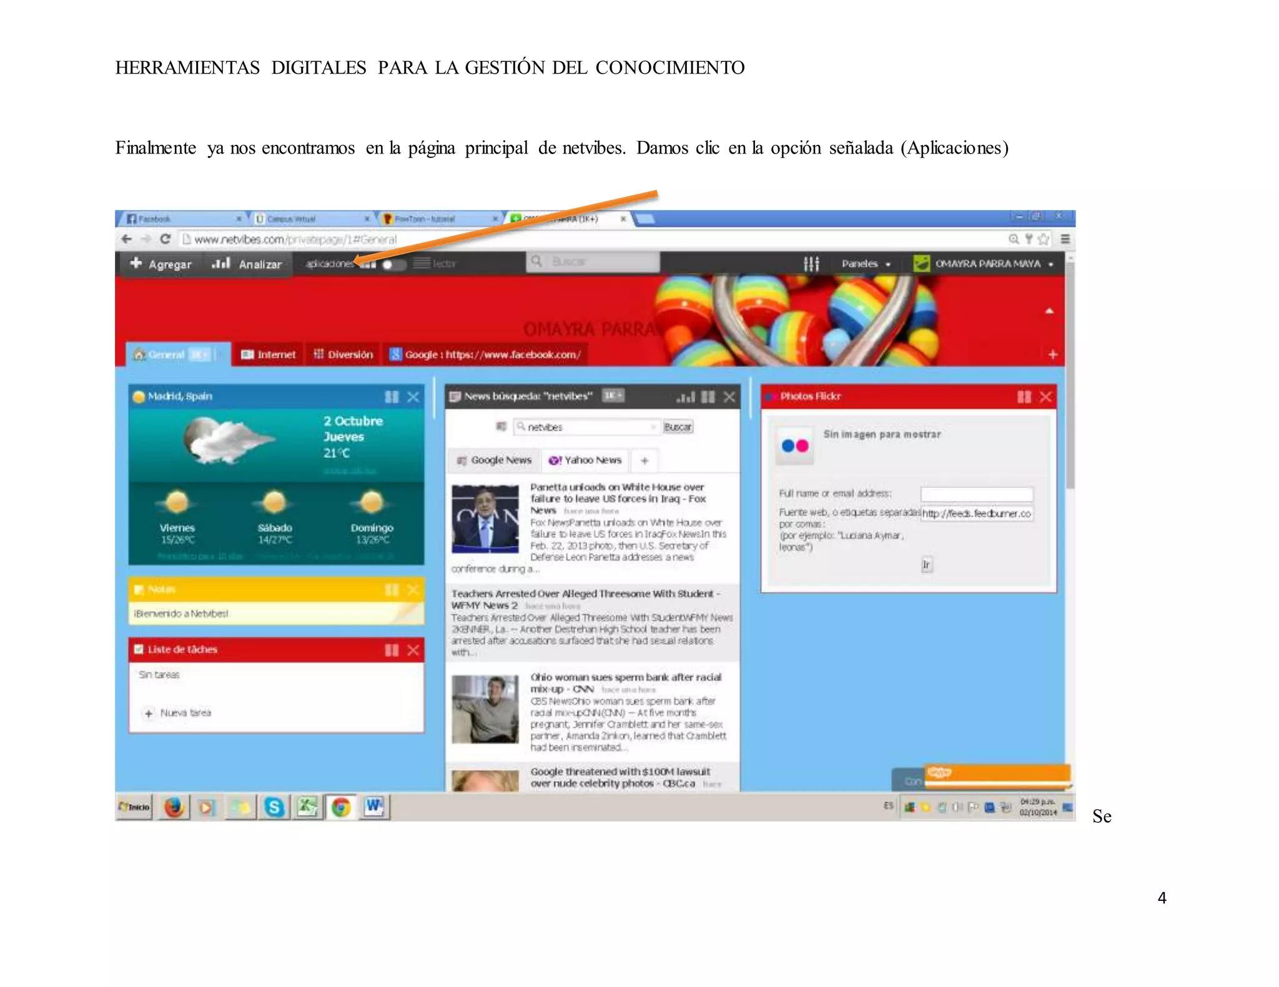Click the Panetta article thumbnail

click(485, 519)
